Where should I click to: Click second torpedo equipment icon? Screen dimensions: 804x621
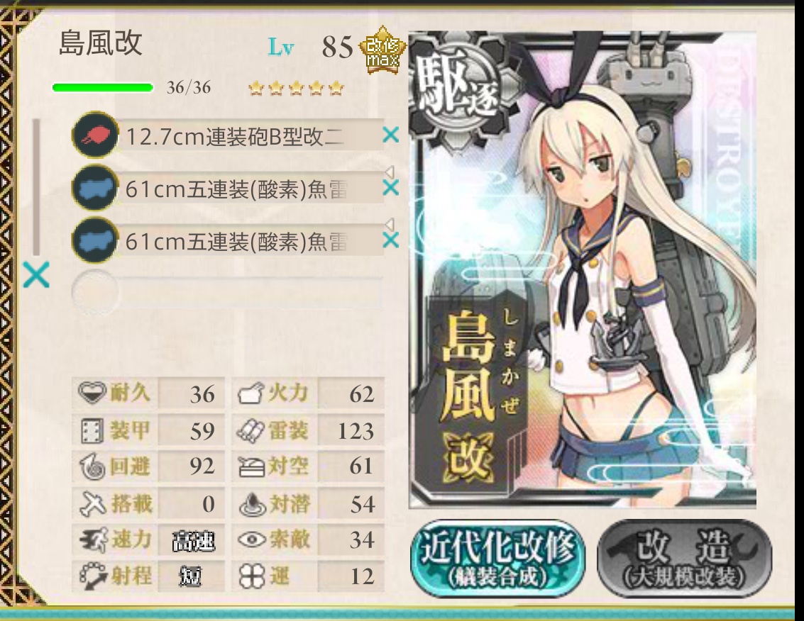coord(95,240)
